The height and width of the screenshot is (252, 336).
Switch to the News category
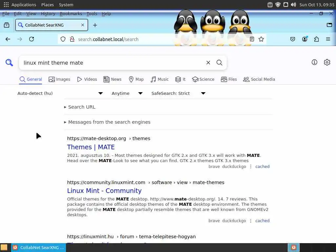click(112, 79)
